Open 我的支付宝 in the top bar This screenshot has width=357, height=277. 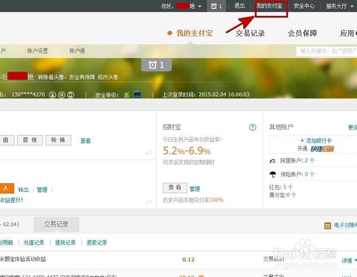(x=269, y=6)
